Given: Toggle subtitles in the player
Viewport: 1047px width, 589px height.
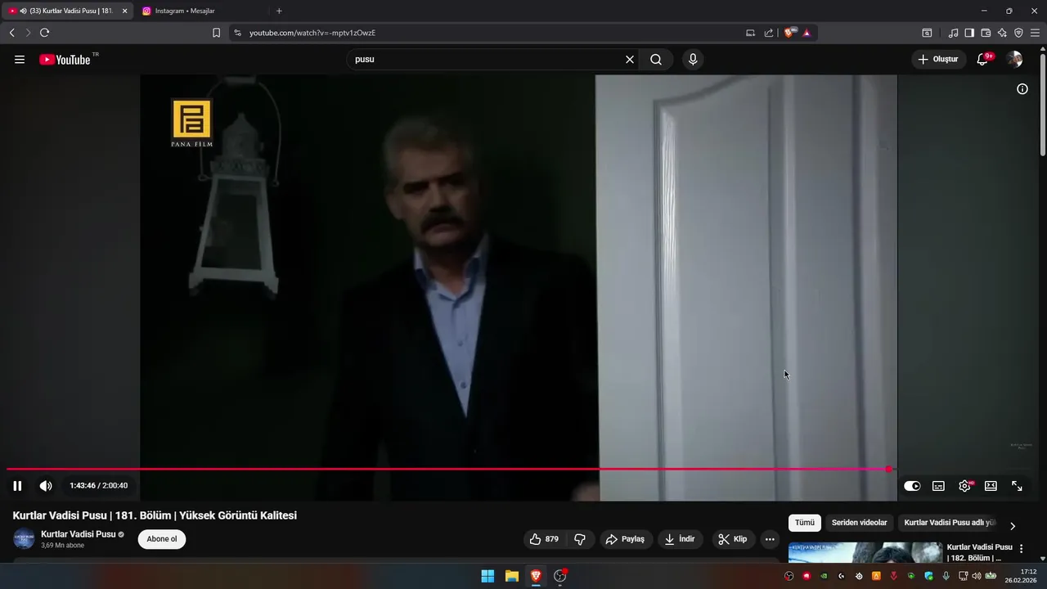Looking at the screenshot, I should pyautogui.click(x=938, y=486).
